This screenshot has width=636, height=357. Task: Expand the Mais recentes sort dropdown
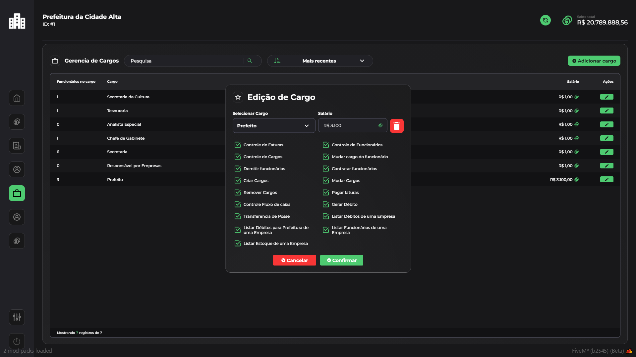coord(320,61)
